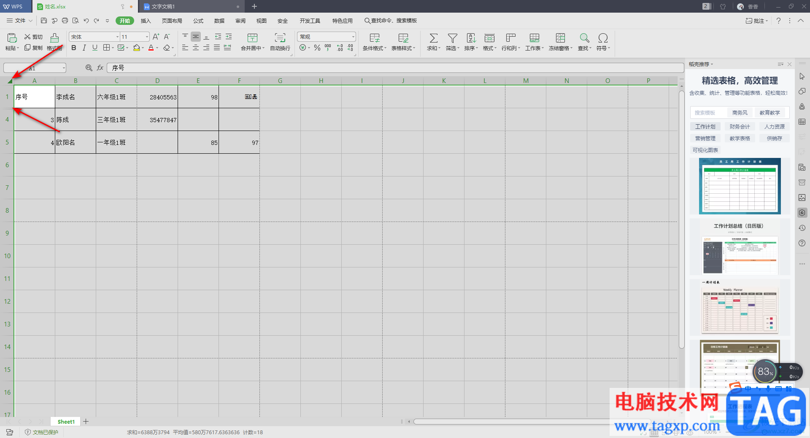
Task: Click the 搜索模板 search field
Action: click(709, 113)
